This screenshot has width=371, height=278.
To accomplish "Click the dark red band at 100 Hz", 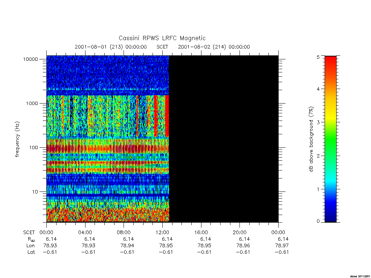I will coord(108,148).
